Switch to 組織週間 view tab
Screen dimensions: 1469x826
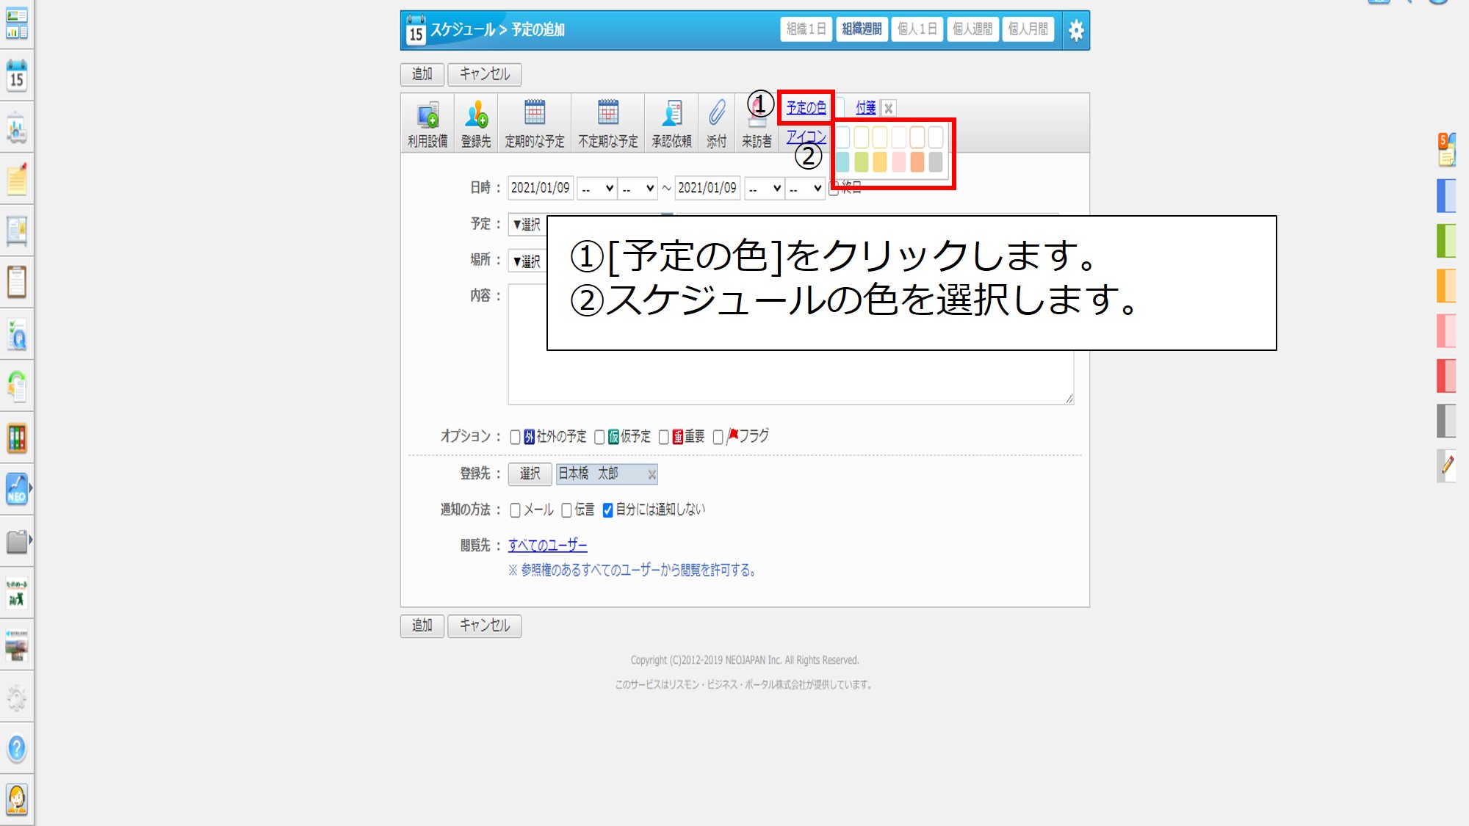click(862, 29)
